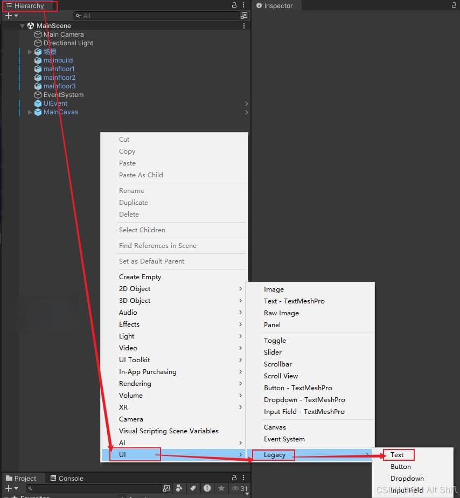Image resolution: width=460 pixels, height=498 pixels.
Task: Click the Directional Light cube icon
Action: pyautogui.click(x=38, y=43)
